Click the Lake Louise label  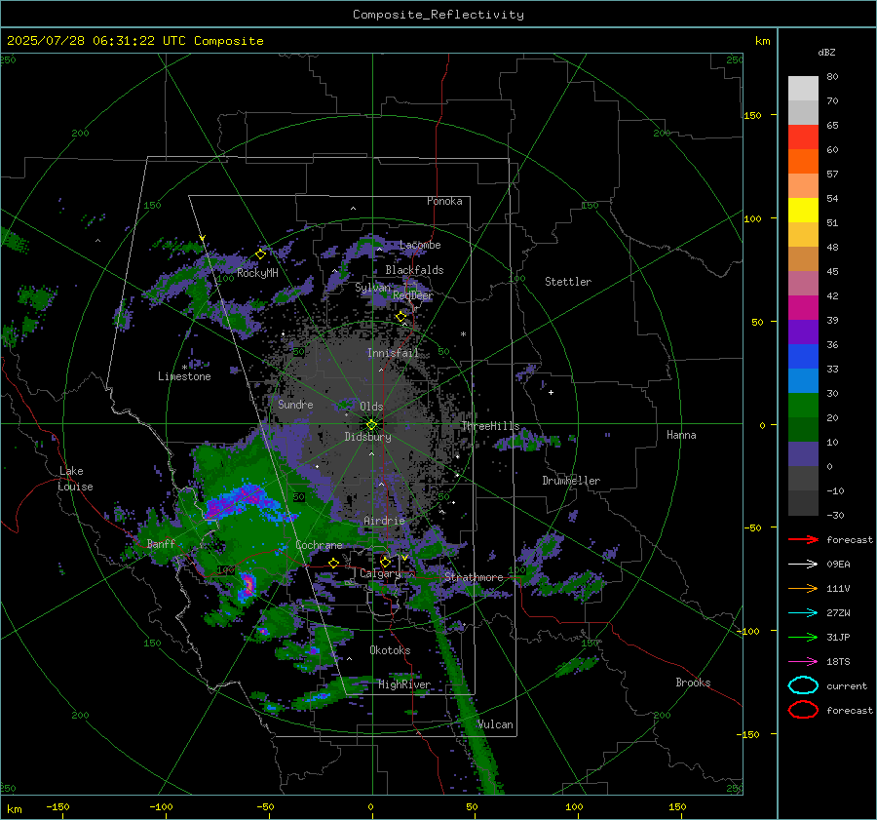(x=75, y=479)
